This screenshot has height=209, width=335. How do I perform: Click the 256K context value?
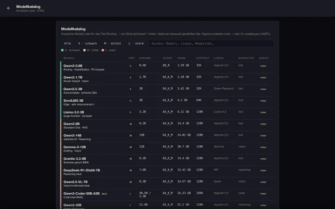(200, 193)
